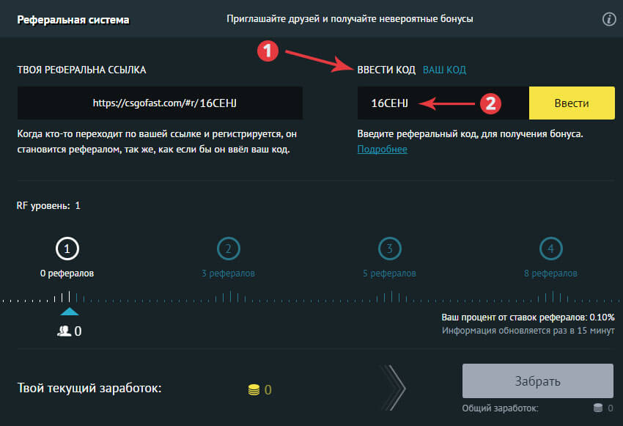Click the 3 рефералов level label
The width and height of the screenshot is (623, 426).
click(228, 273)
